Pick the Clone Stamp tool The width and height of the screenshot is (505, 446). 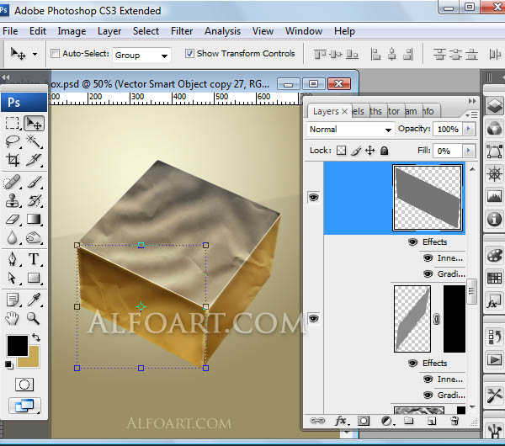pyautogui.click(x=13, y=200)
